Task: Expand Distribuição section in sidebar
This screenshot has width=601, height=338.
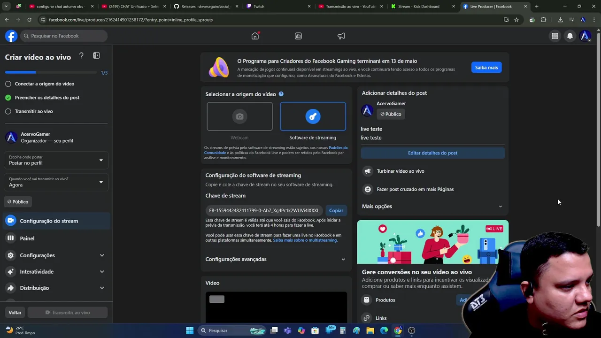Action: [x=56, y=288]
